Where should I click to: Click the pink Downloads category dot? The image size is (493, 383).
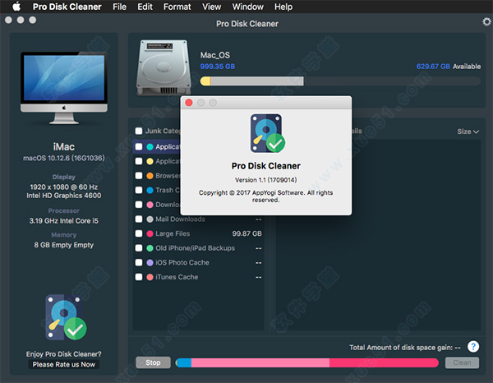(x=150, y=205)
